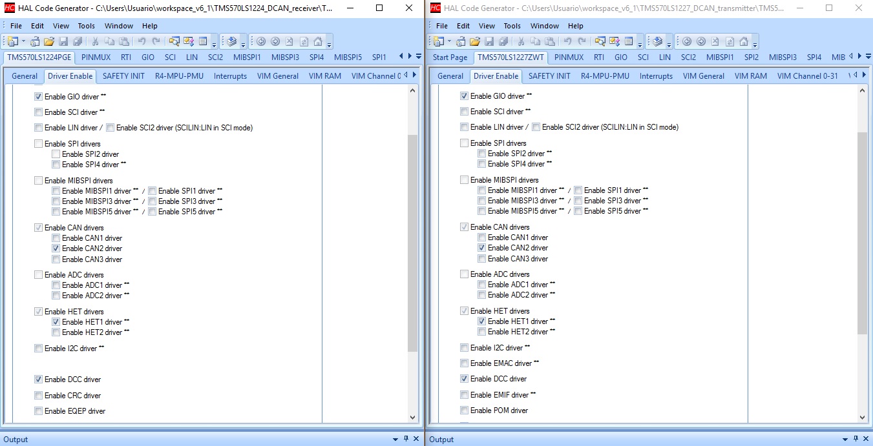Click Back navigation arrow in transmitter window
Screen dimensions: 873x446
pyautogui.click(x=687, y=41)
